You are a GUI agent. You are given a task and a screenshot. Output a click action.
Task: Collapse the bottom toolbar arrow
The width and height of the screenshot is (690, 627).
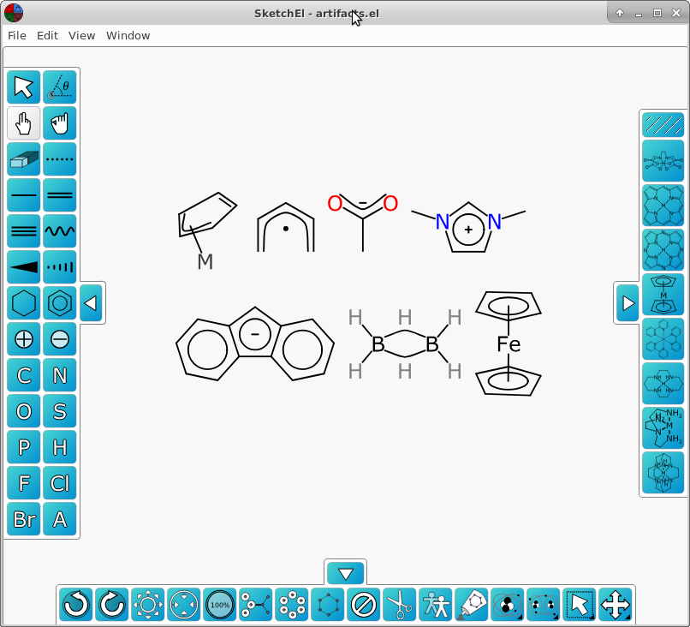(346, 574)
